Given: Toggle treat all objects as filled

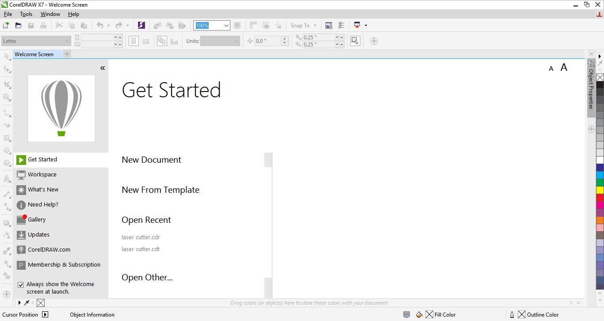Looking at the screenshot, I should tap(355, 41).
